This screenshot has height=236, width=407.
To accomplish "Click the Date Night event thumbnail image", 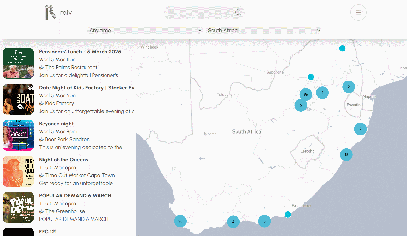I will click(x=18, y=99).
